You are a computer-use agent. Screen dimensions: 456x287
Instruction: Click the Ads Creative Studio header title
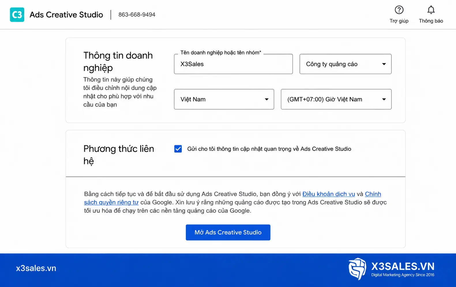(66, 15)
